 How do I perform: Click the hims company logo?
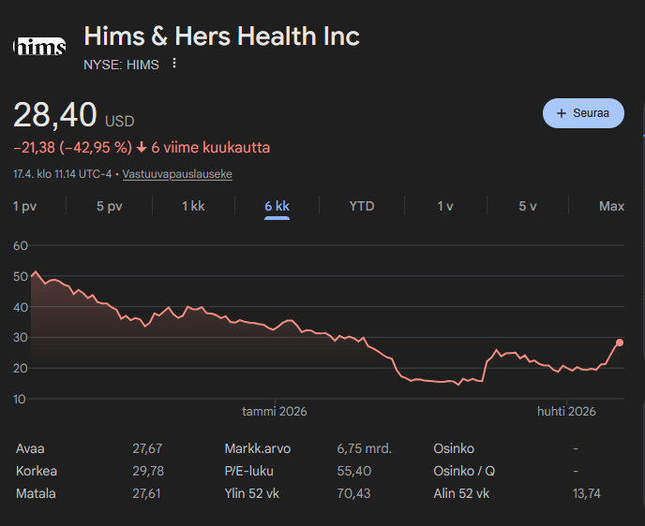click(x=39, y=46)
